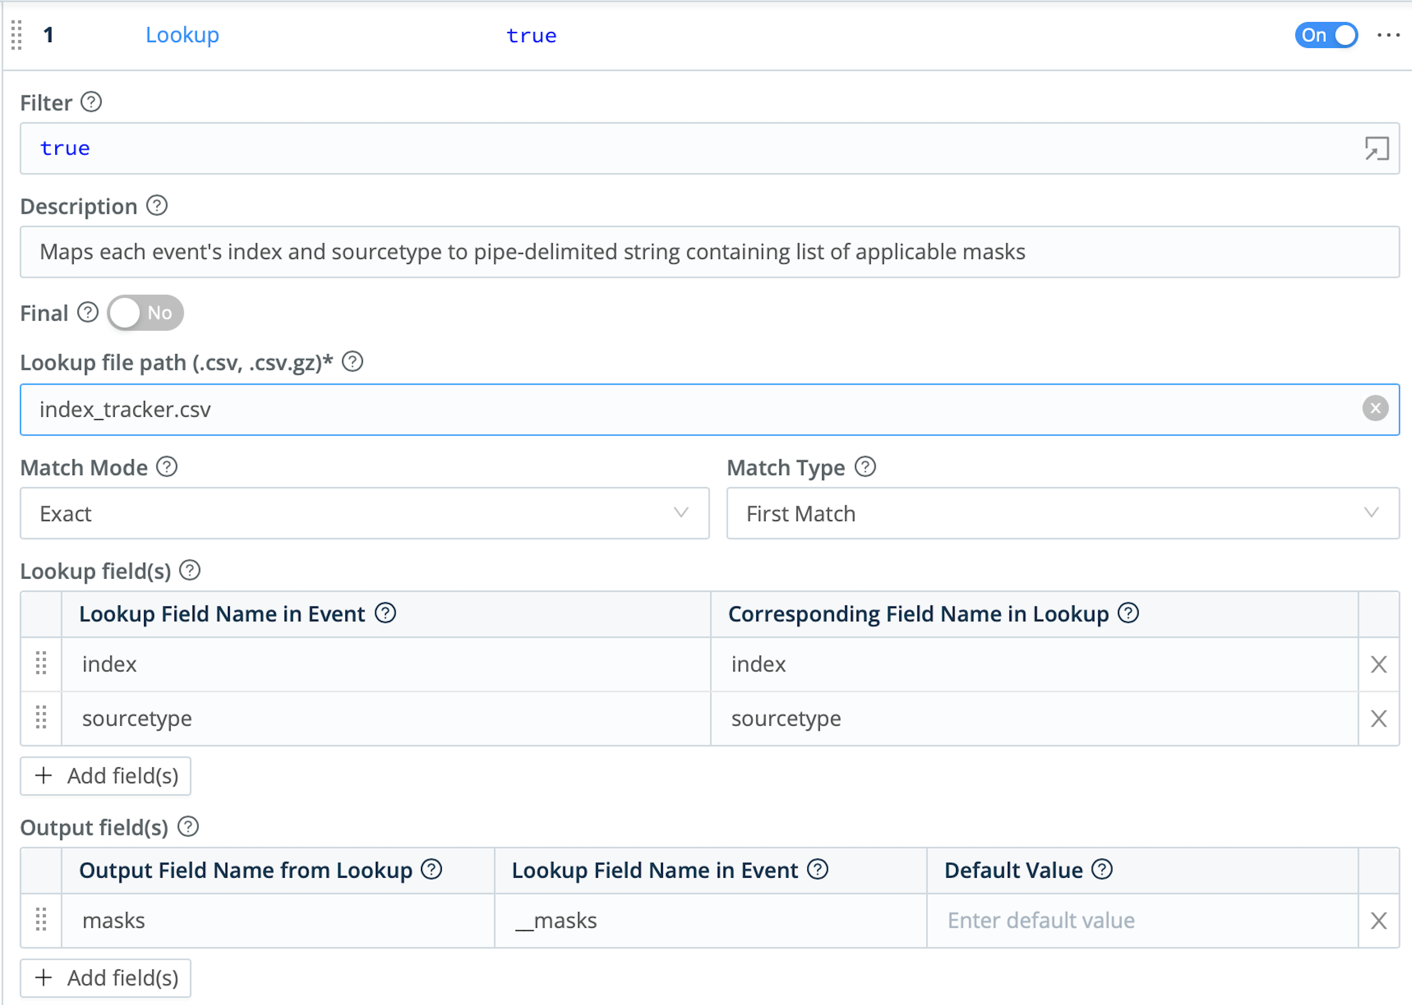
Task: Open the three-dot options menu
Action: click(x=1388, y=35)
